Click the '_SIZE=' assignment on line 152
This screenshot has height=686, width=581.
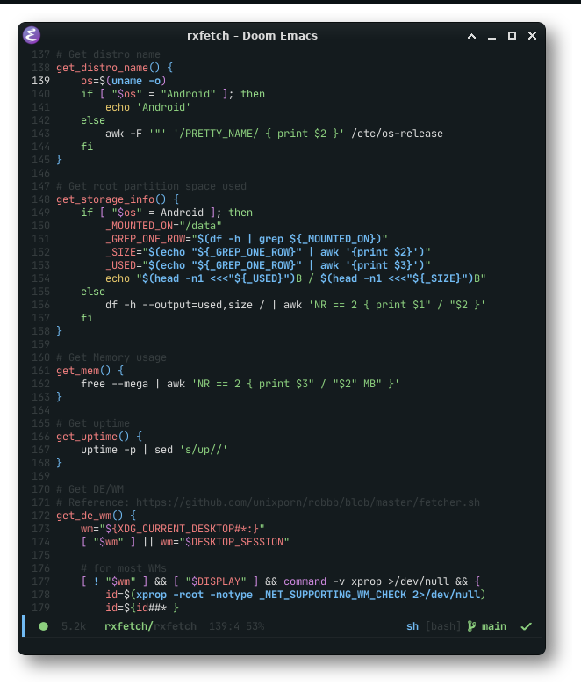(x=268, y=252)
